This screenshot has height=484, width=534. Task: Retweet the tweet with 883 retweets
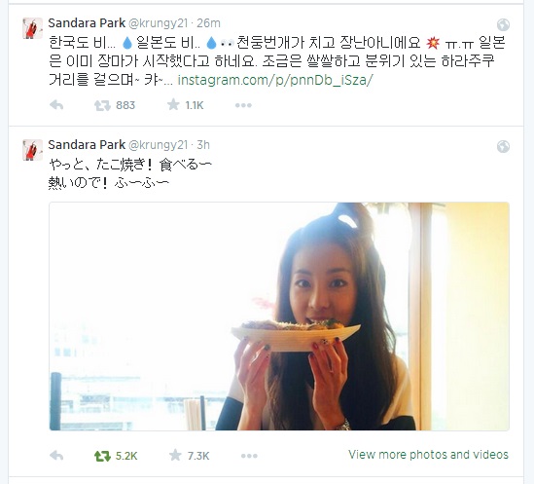[x=102, y=105]
